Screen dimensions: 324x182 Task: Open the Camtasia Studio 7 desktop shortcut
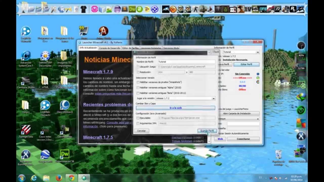(x=26, y=83)
